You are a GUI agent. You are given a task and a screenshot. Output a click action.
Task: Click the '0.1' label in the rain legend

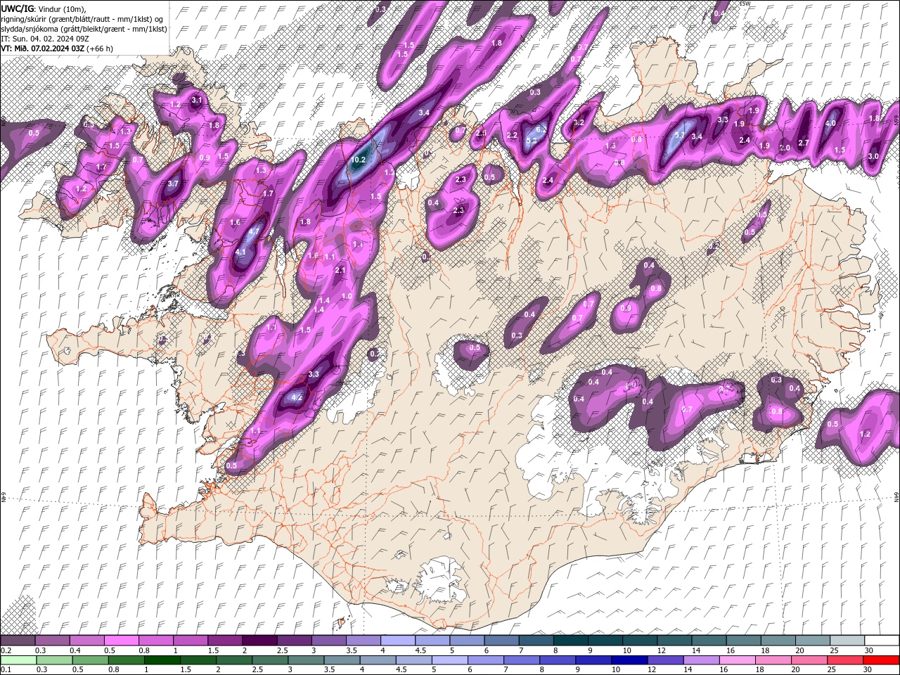(x=6, y=670)
